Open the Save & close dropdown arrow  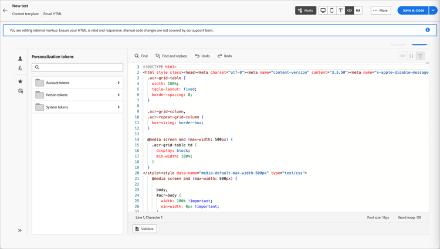(x=434, y=10)
